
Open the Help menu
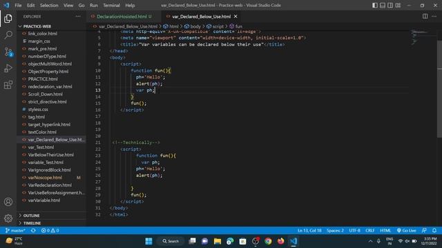(x=130, y=6)
